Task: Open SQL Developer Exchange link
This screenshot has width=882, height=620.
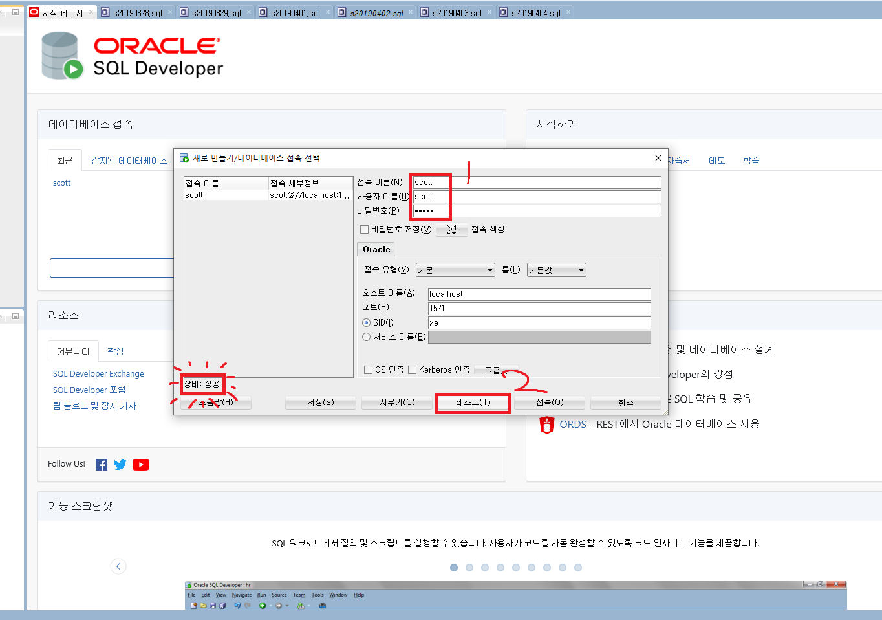Action: 98,374
